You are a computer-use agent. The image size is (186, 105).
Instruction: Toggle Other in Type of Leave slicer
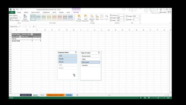point(90,59)
